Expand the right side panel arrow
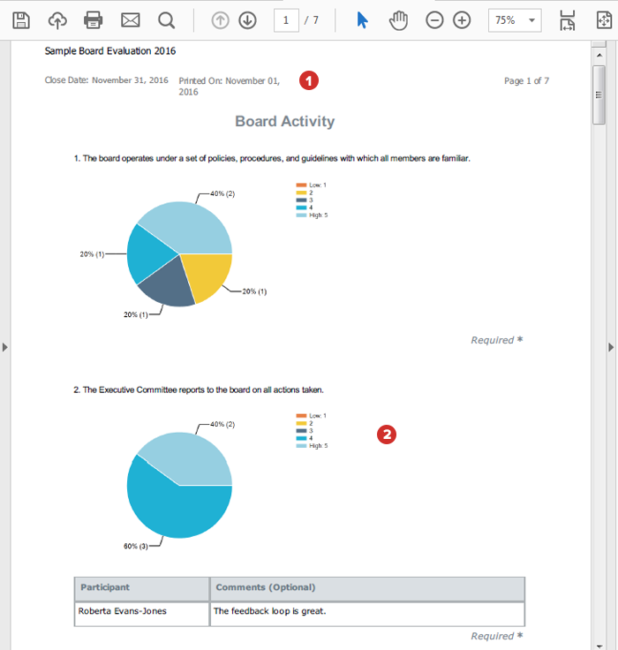 click(610, 347)
